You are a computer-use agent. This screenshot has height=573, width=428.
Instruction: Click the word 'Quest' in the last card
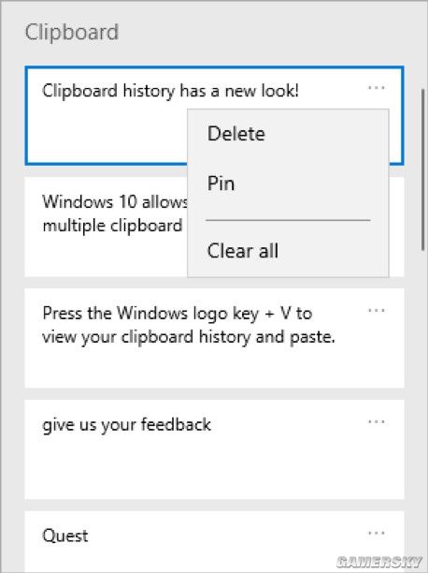(65, 536)
